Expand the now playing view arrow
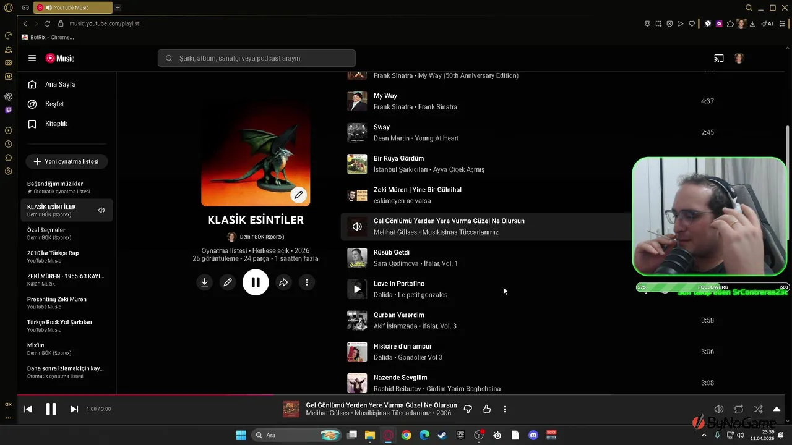792x445 pixels. pos(777,409)
